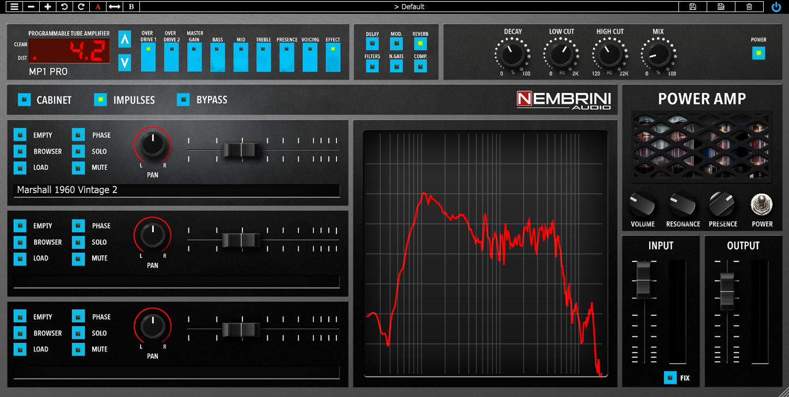Open the BROWSER for the first impulse slot

[x=21, y=151]
